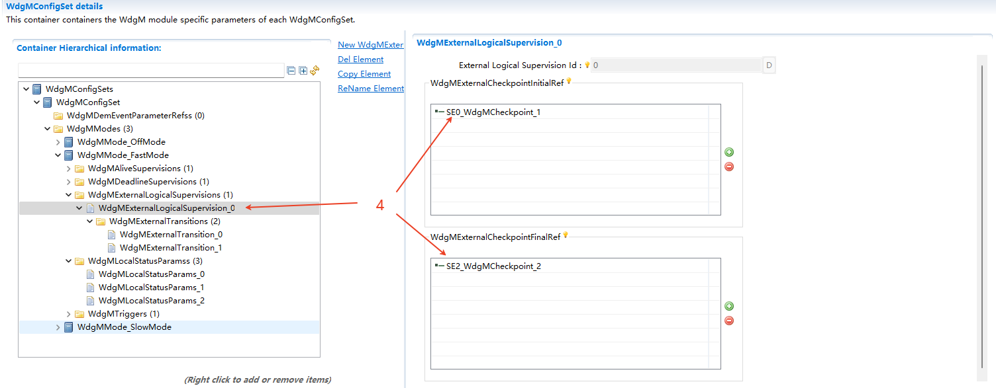Image resolution: width=996 pixels, height=388 pixels.
Task: Expand the WdgMMode_SlowMode node
Action: (58, 327)
